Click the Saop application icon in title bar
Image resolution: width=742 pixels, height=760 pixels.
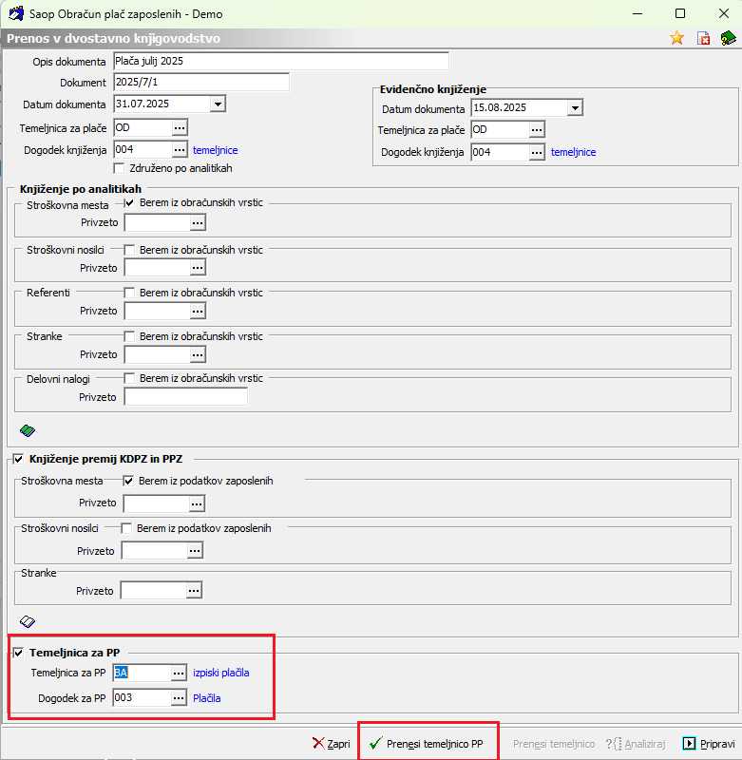15,13
